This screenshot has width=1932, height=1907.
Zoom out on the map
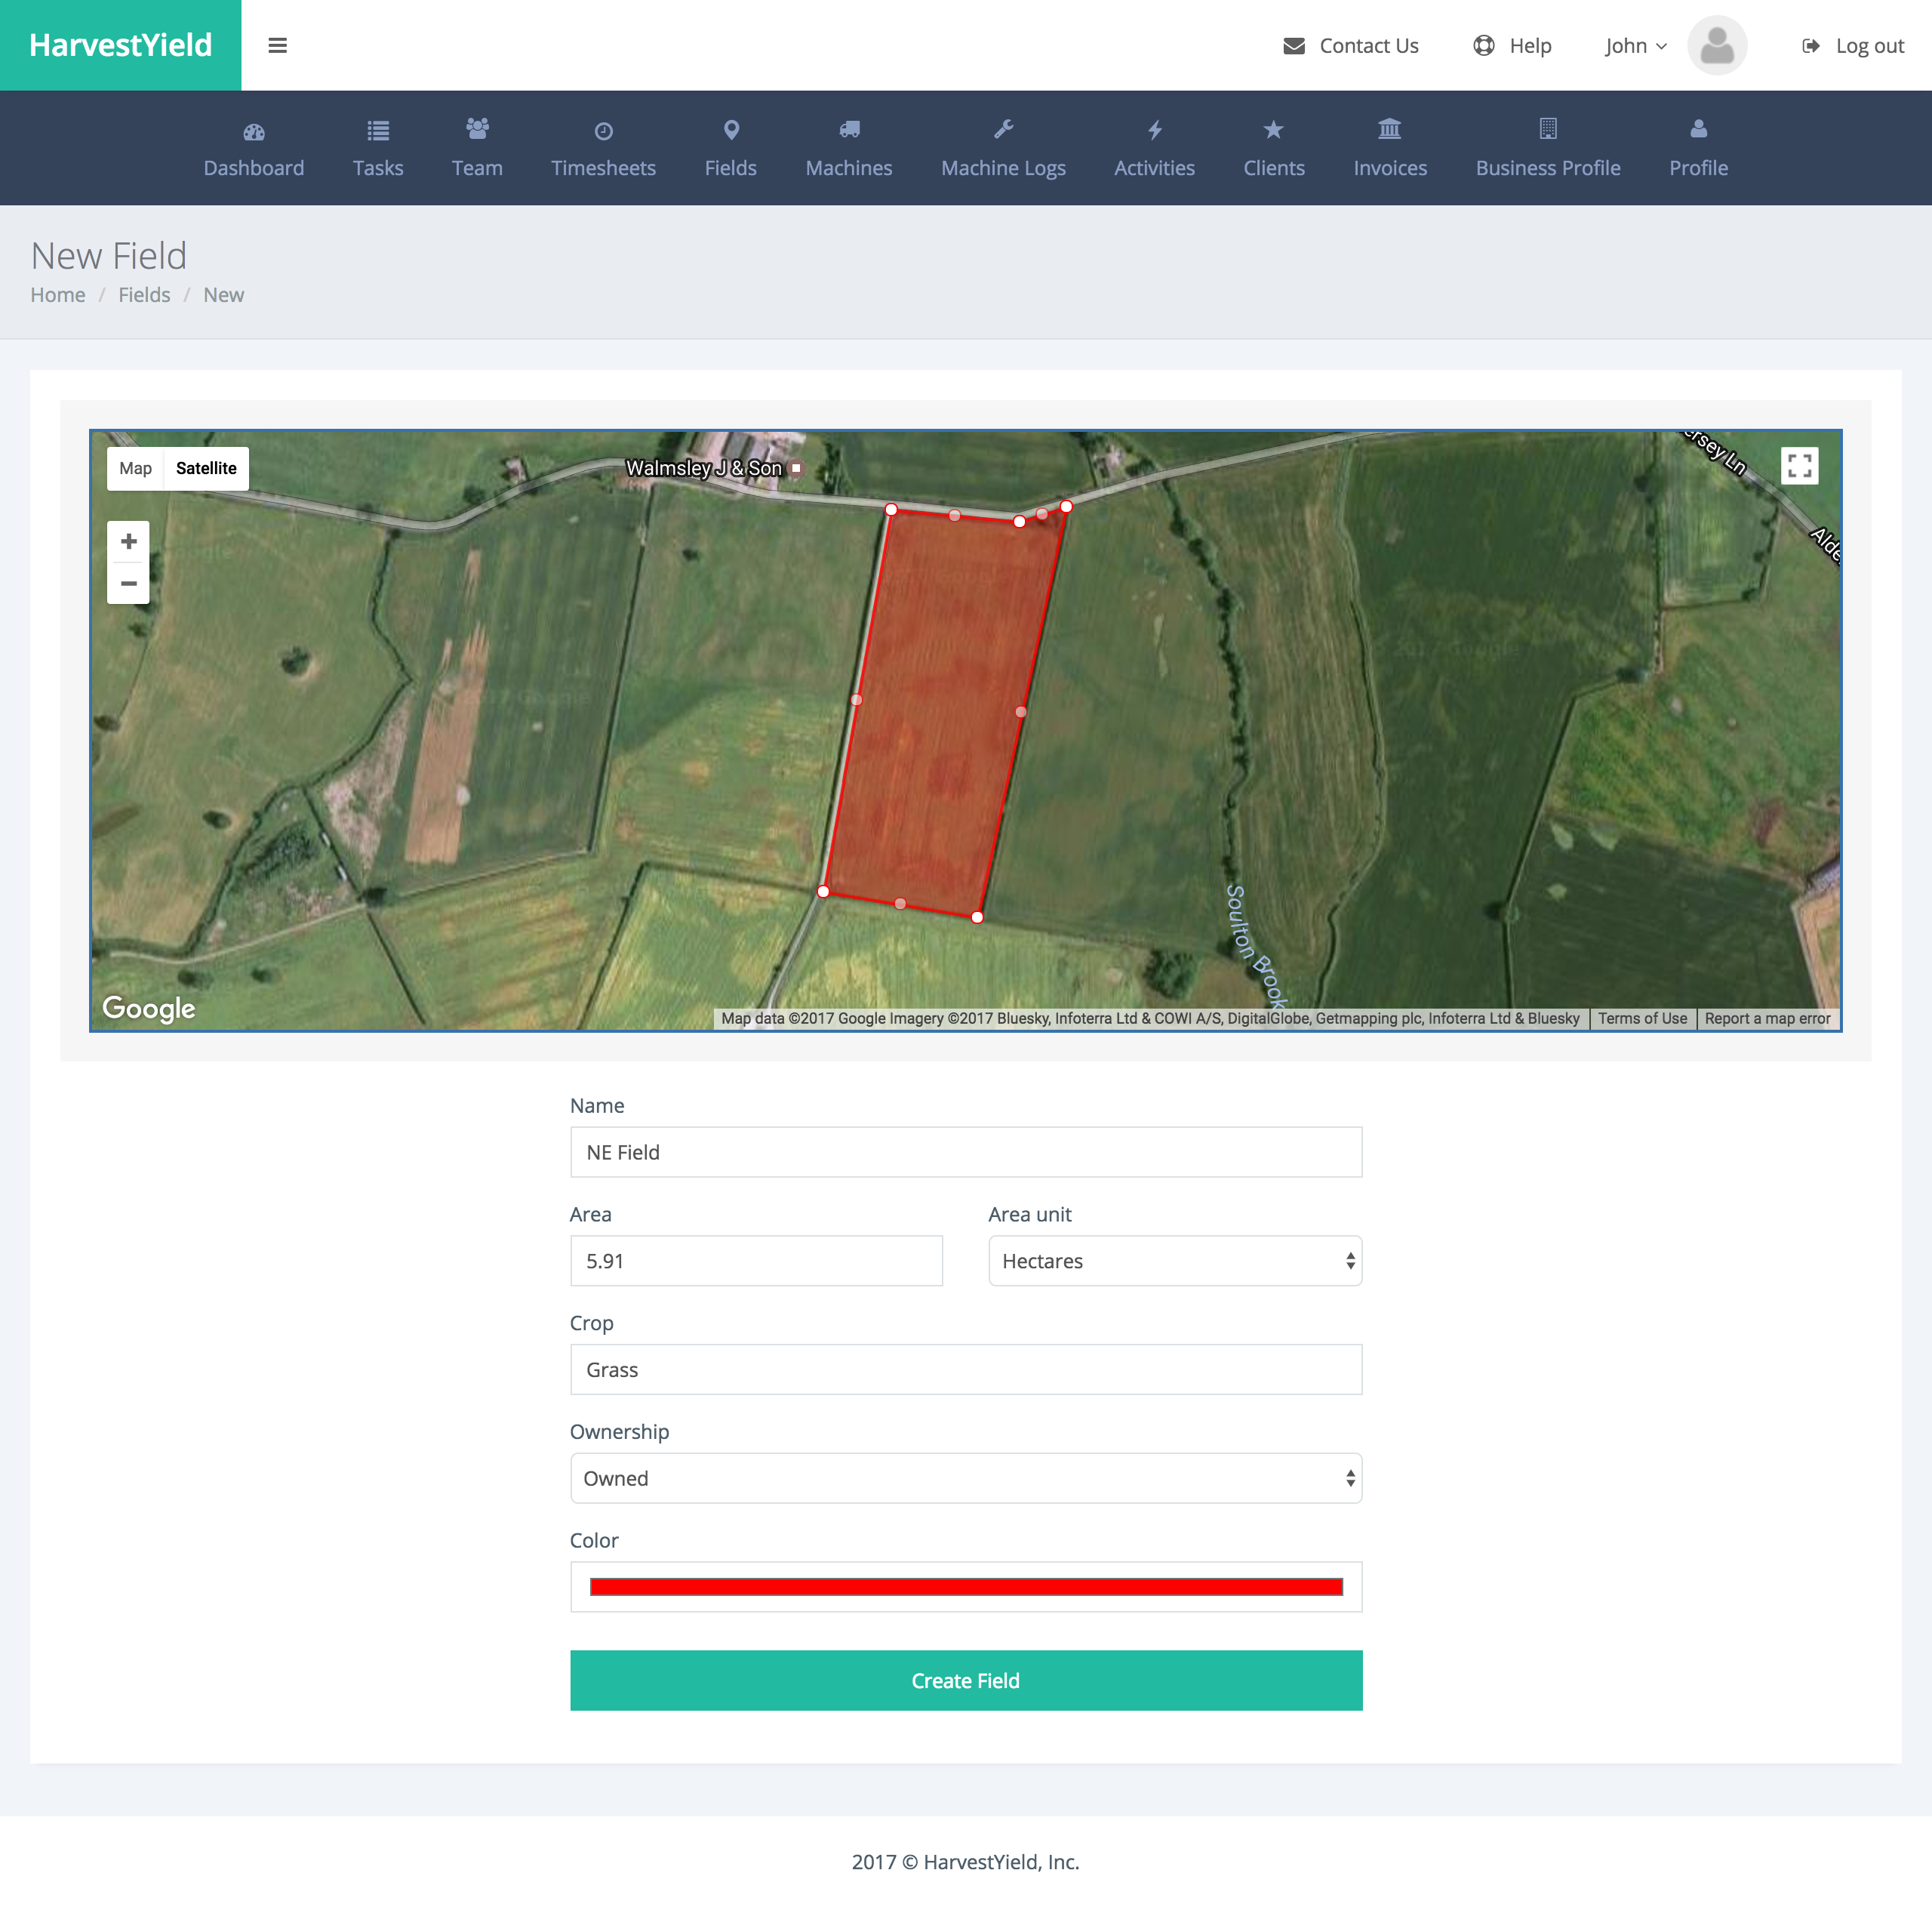coord(128,584)
